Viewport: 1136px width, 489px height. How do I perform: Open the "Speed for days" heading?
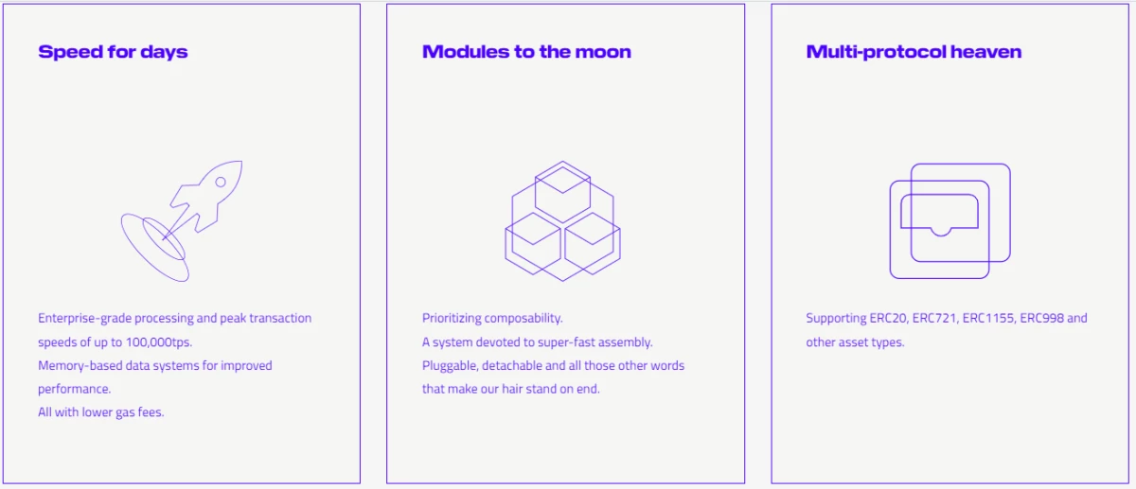click(113, 52)
